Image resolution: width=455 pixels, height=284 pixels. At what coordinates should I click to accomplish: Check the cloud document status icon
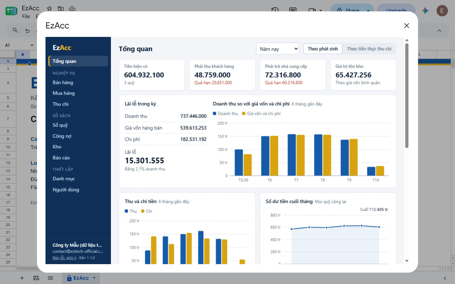coord(72,9)
